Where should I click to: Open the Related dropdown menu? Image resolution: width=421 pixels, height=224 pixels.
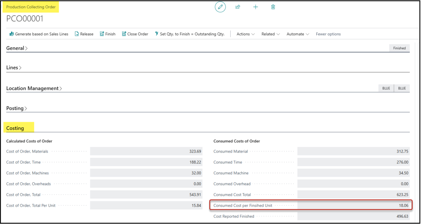tap(271, 34)
